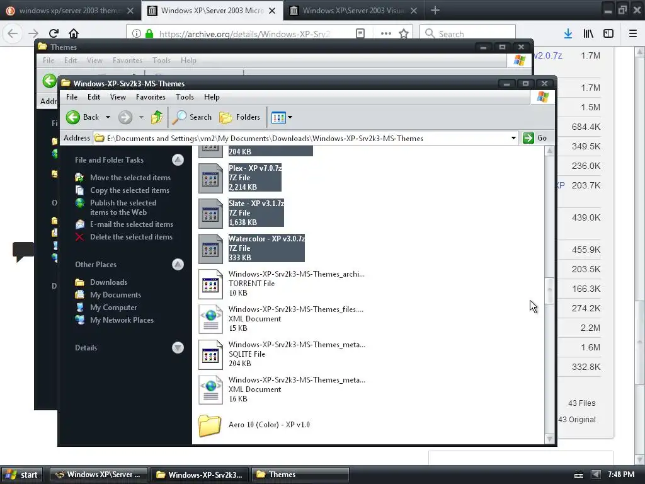Click Copy the selected items
The height and width of the screenshot is (484, 645).
130,190
